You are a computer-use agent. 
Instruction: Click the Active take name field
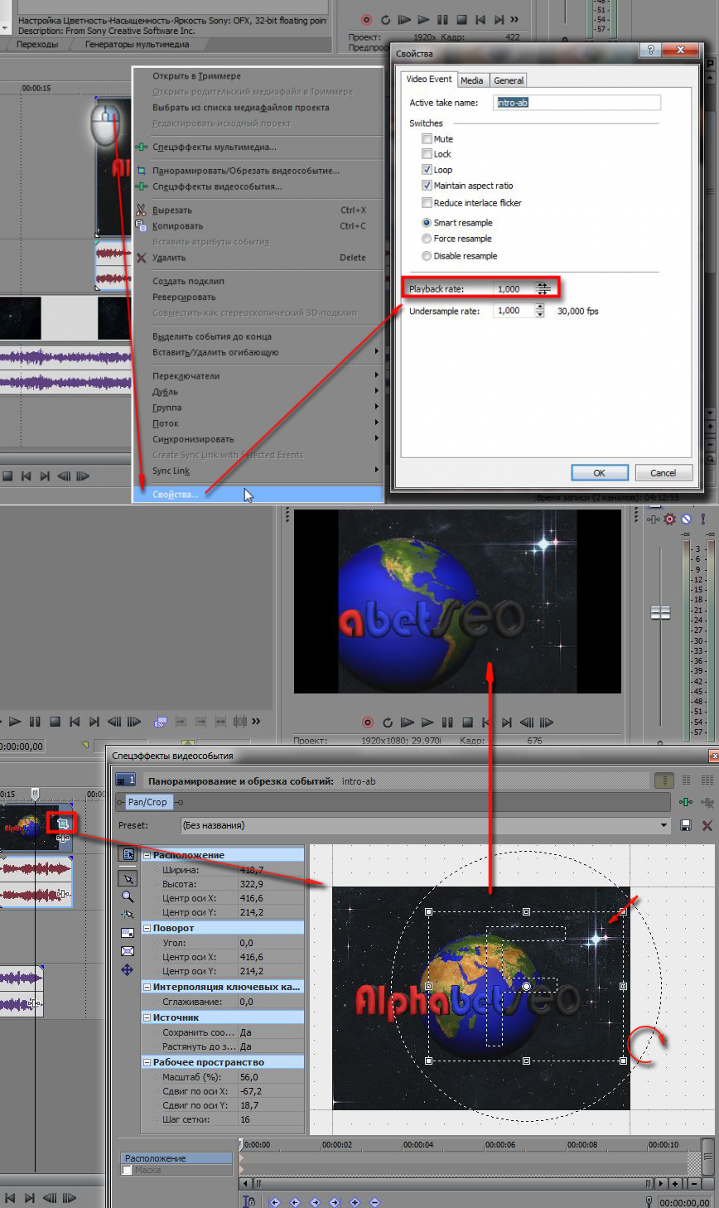(x=577, y=103)
